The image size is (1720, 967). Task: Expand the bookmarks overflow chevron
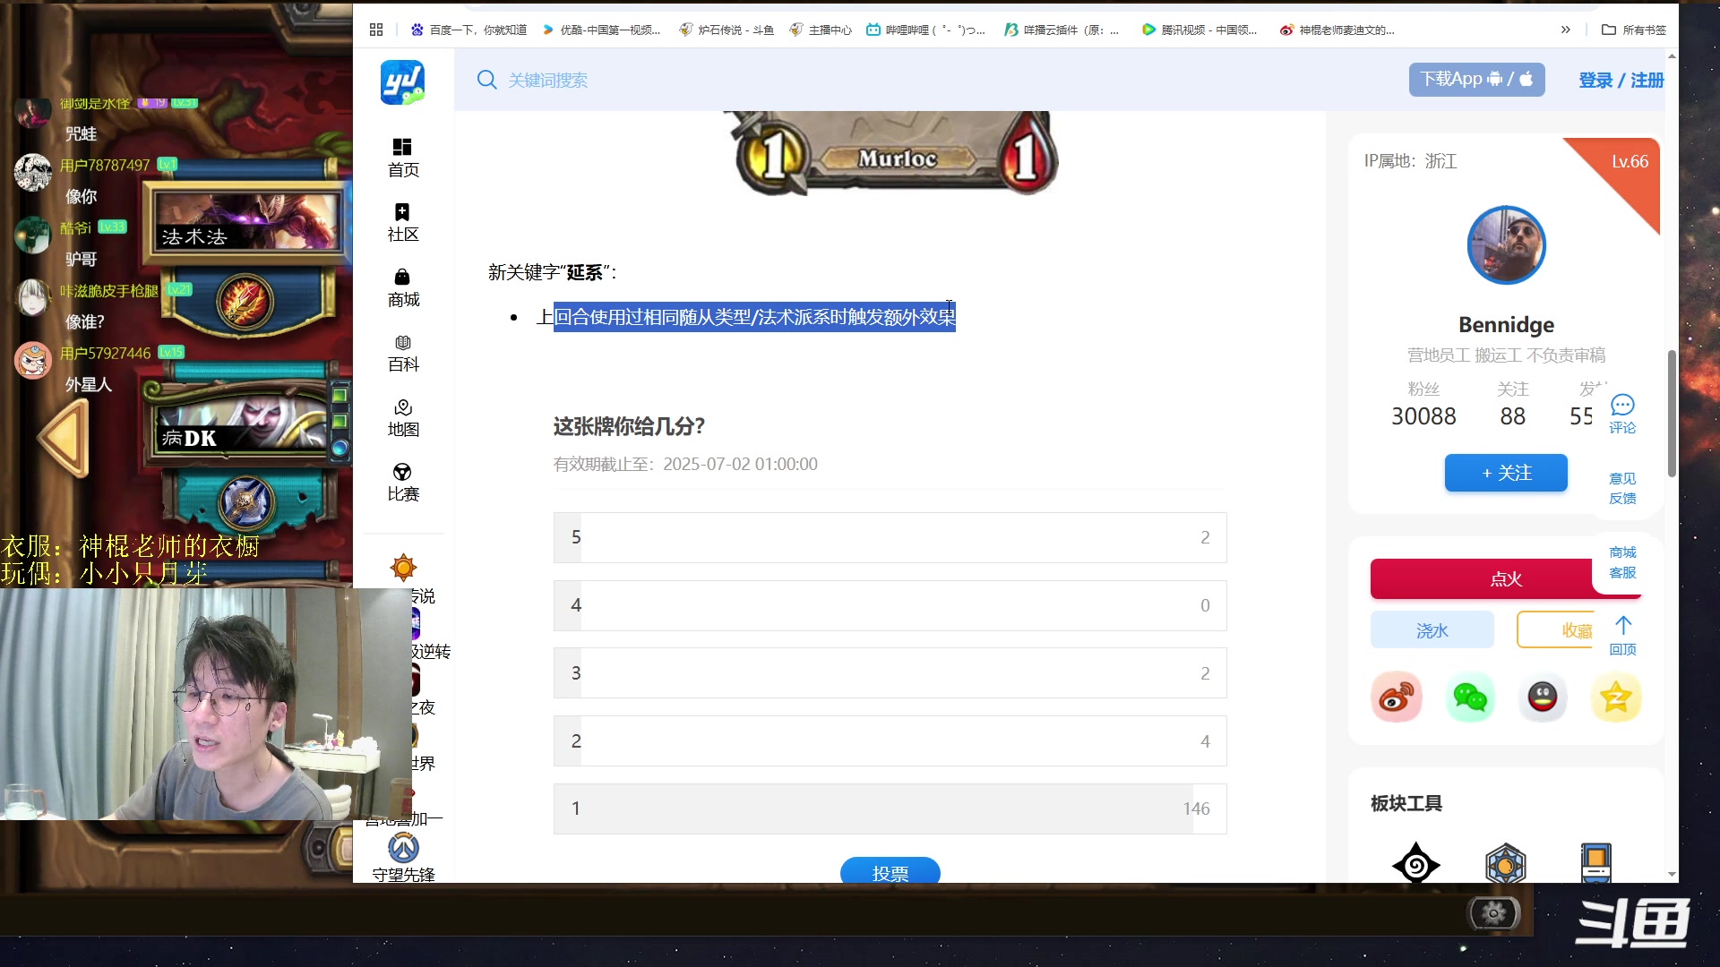pos(1565,30)
